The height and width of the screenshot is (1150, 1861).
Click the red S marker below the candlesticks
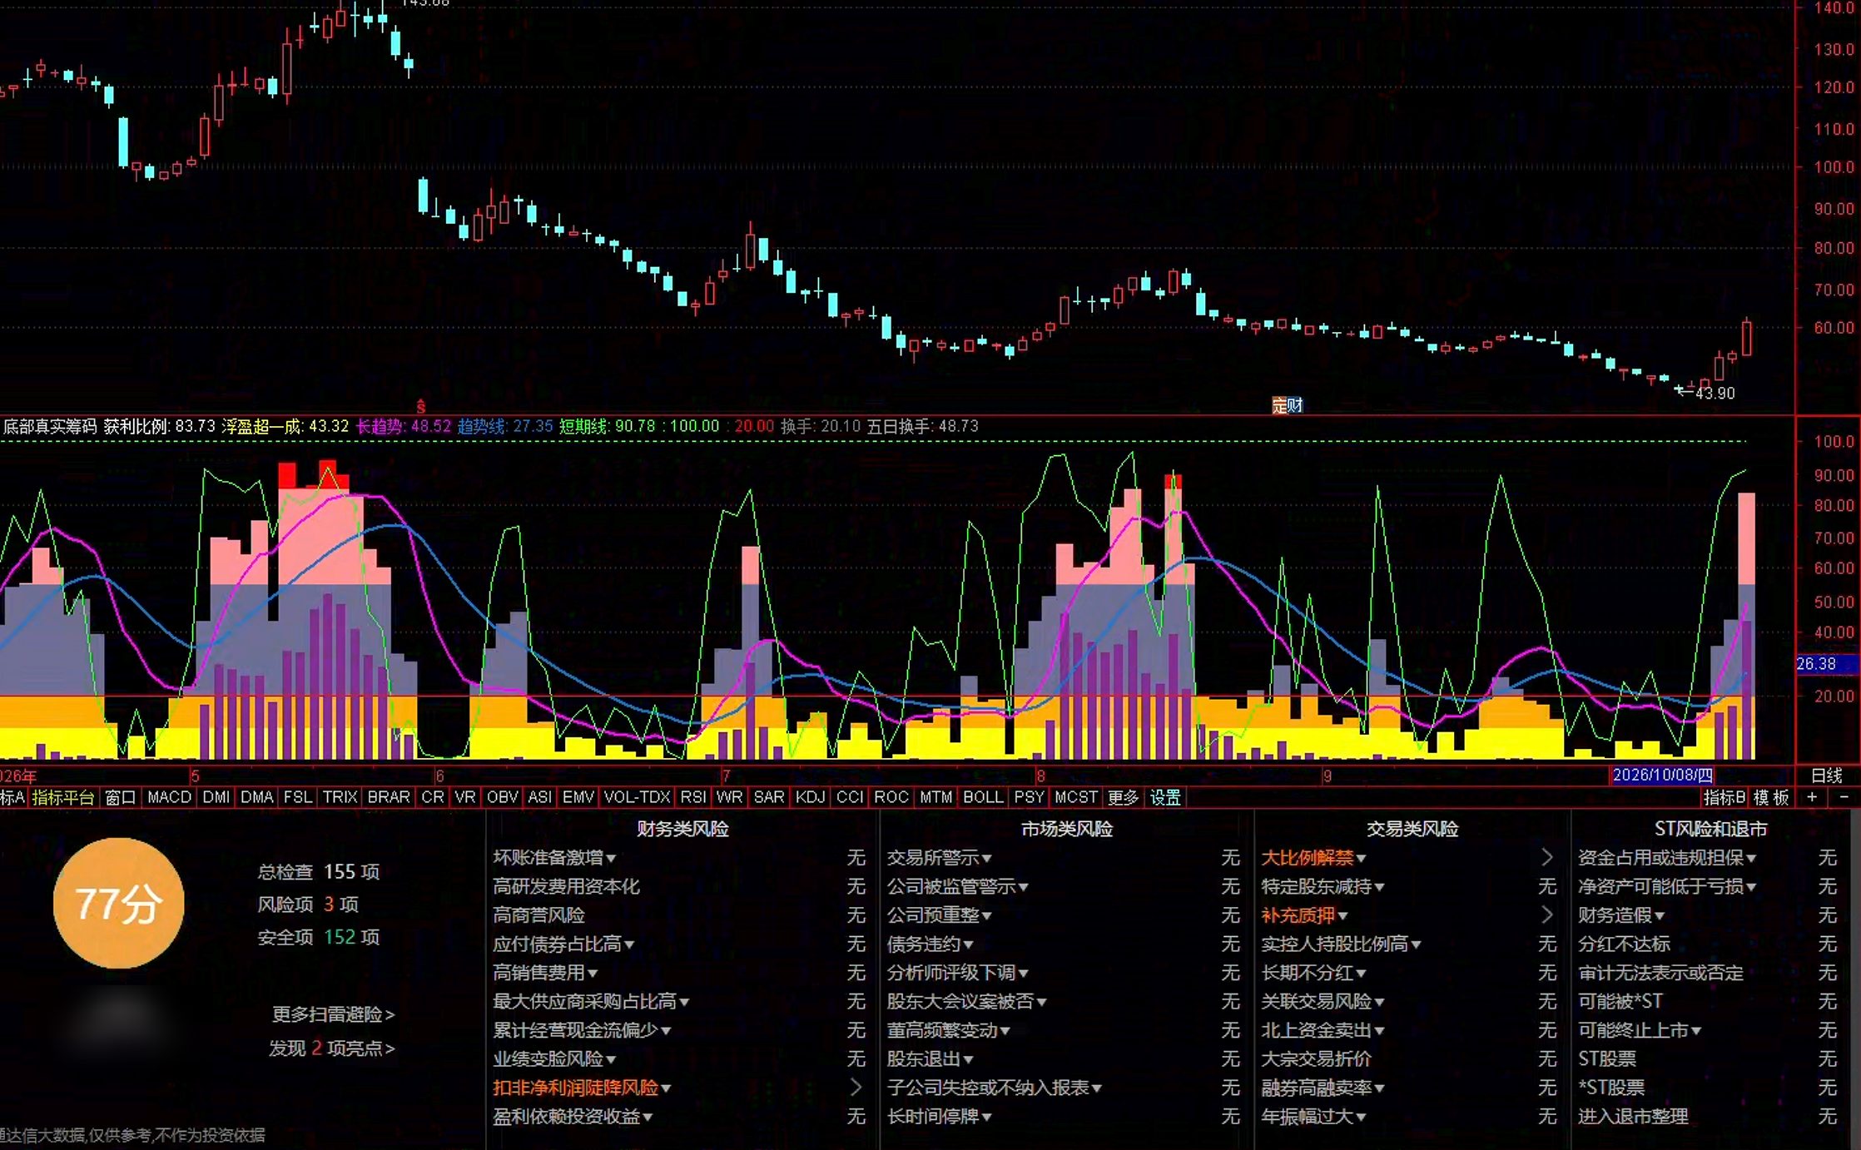click(421, 406)
